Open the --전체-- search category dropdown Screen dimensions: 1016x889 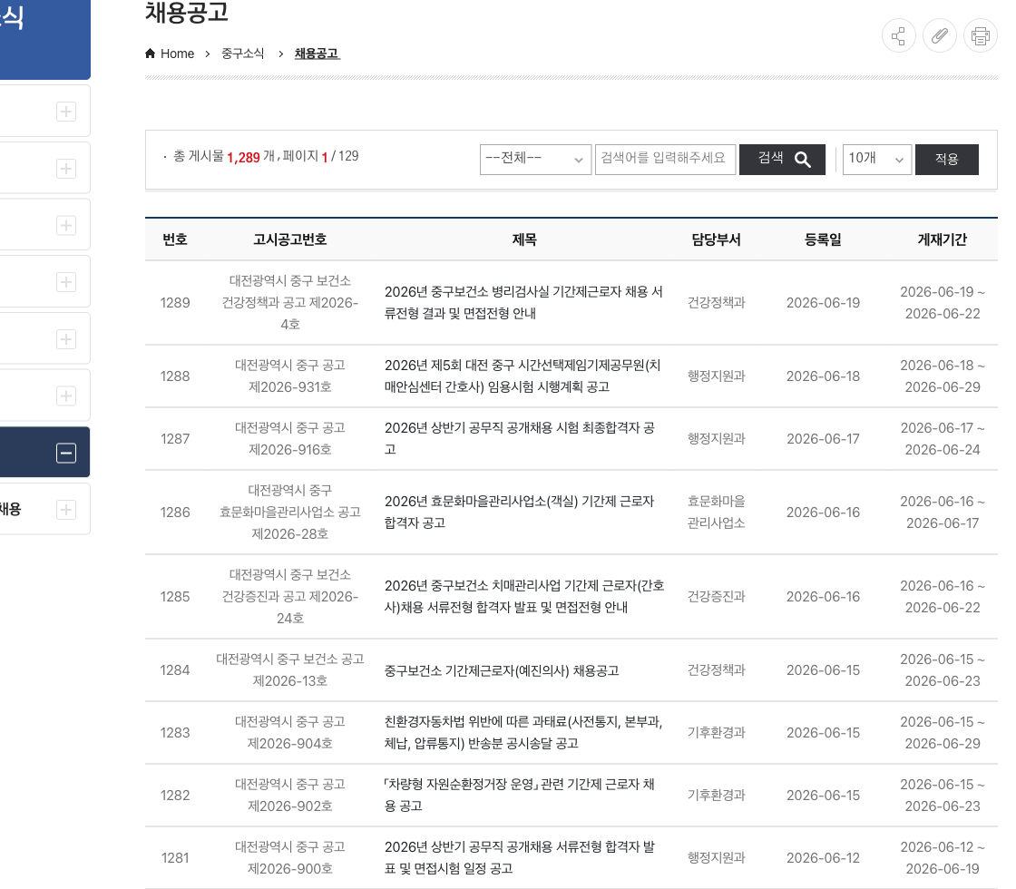tap(535, 160)
